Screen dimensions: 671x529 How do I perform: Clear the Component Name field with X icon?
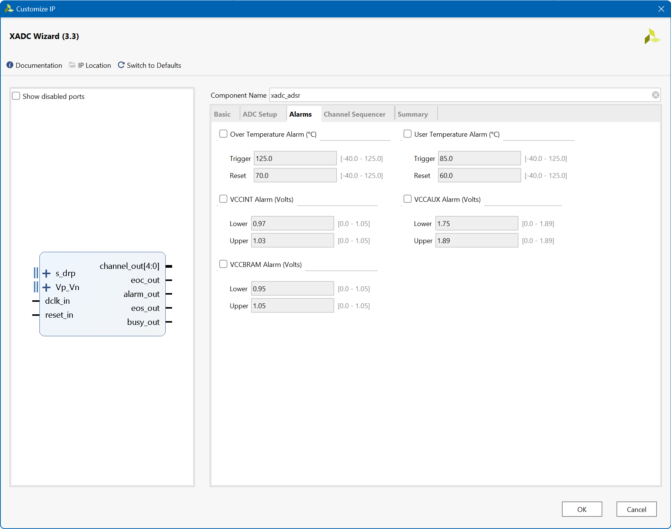pos(655,95)
